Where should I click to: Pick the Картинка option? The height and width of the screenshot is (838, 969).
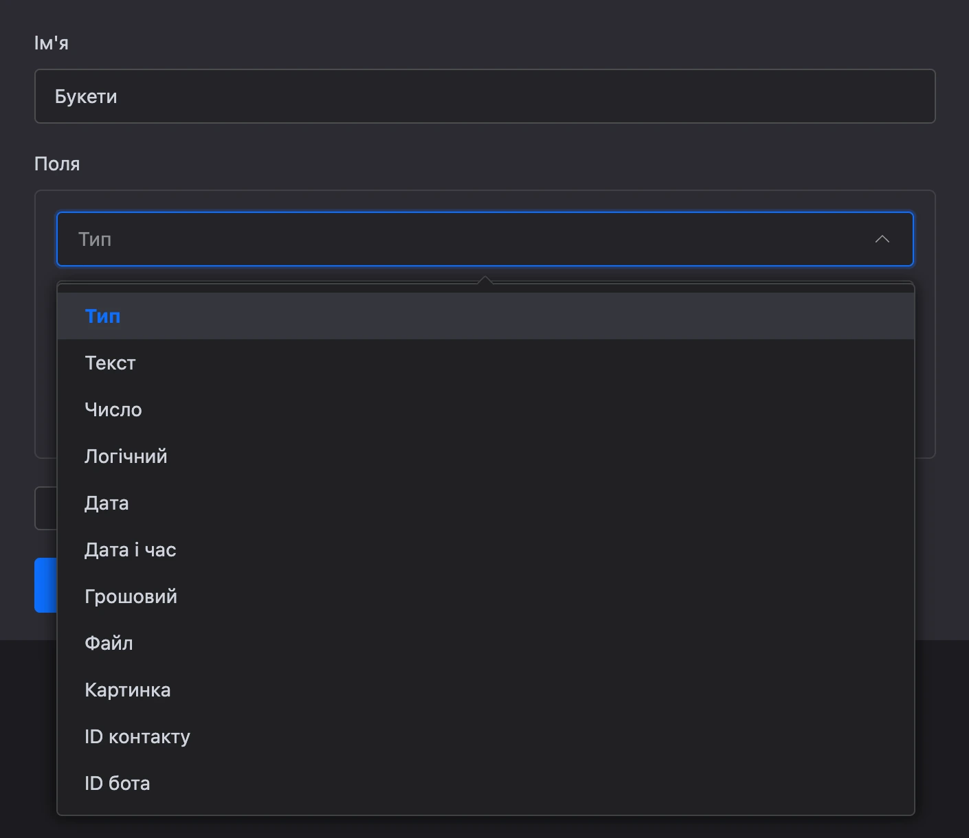[486, 690]
